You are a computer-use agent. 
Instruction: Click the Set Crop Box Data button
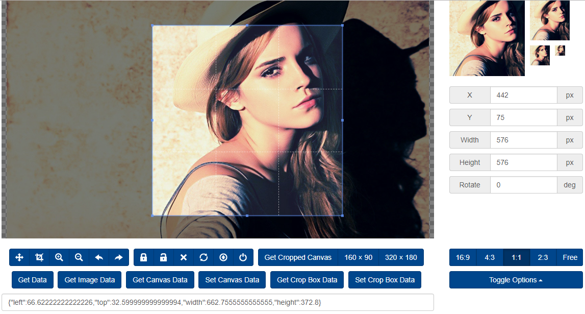click(x=385, y=280)
